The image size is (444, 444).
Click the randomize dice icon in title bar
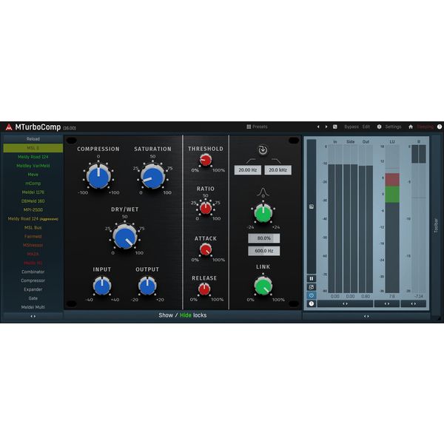coord(335,127)
